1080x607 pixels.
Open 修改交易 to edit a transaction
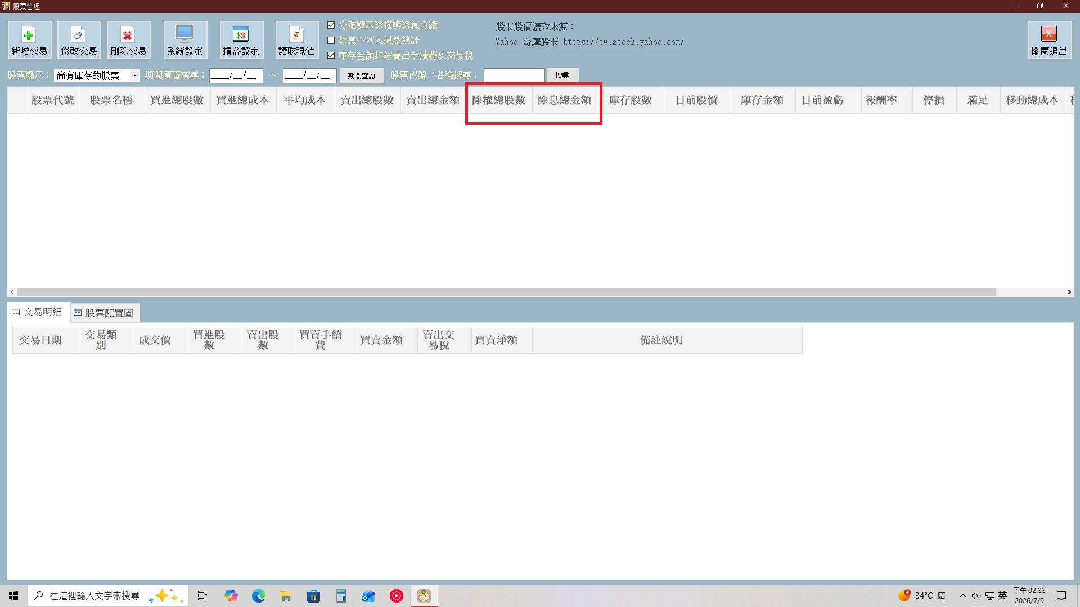point(79,40)
